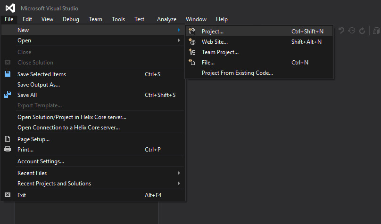Open Connection to a Helix Core server

(x=93, y=127)
